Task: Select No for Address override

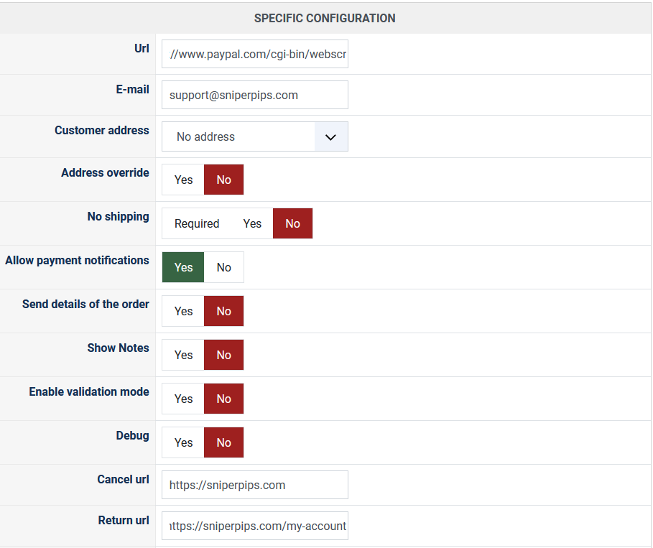Action: coord(223,180)
